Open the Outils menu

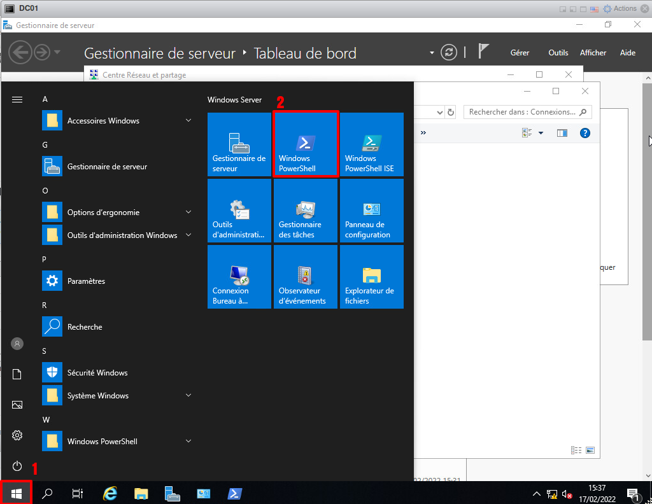558,53
